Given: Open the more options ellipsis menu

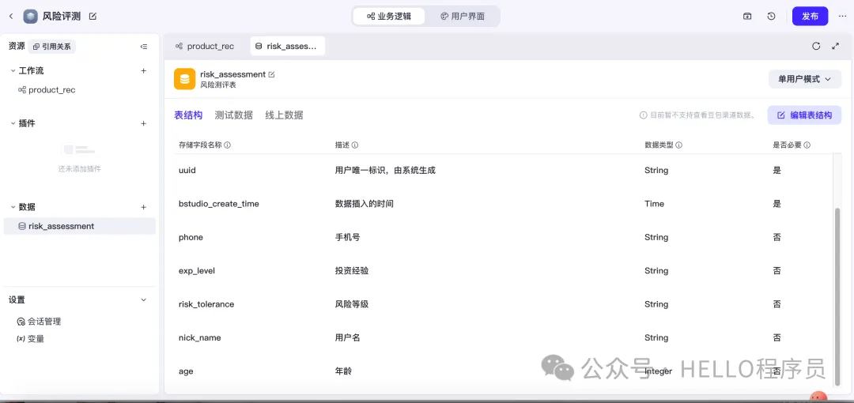Looking at the screenshot, I should tap(843, 17).
